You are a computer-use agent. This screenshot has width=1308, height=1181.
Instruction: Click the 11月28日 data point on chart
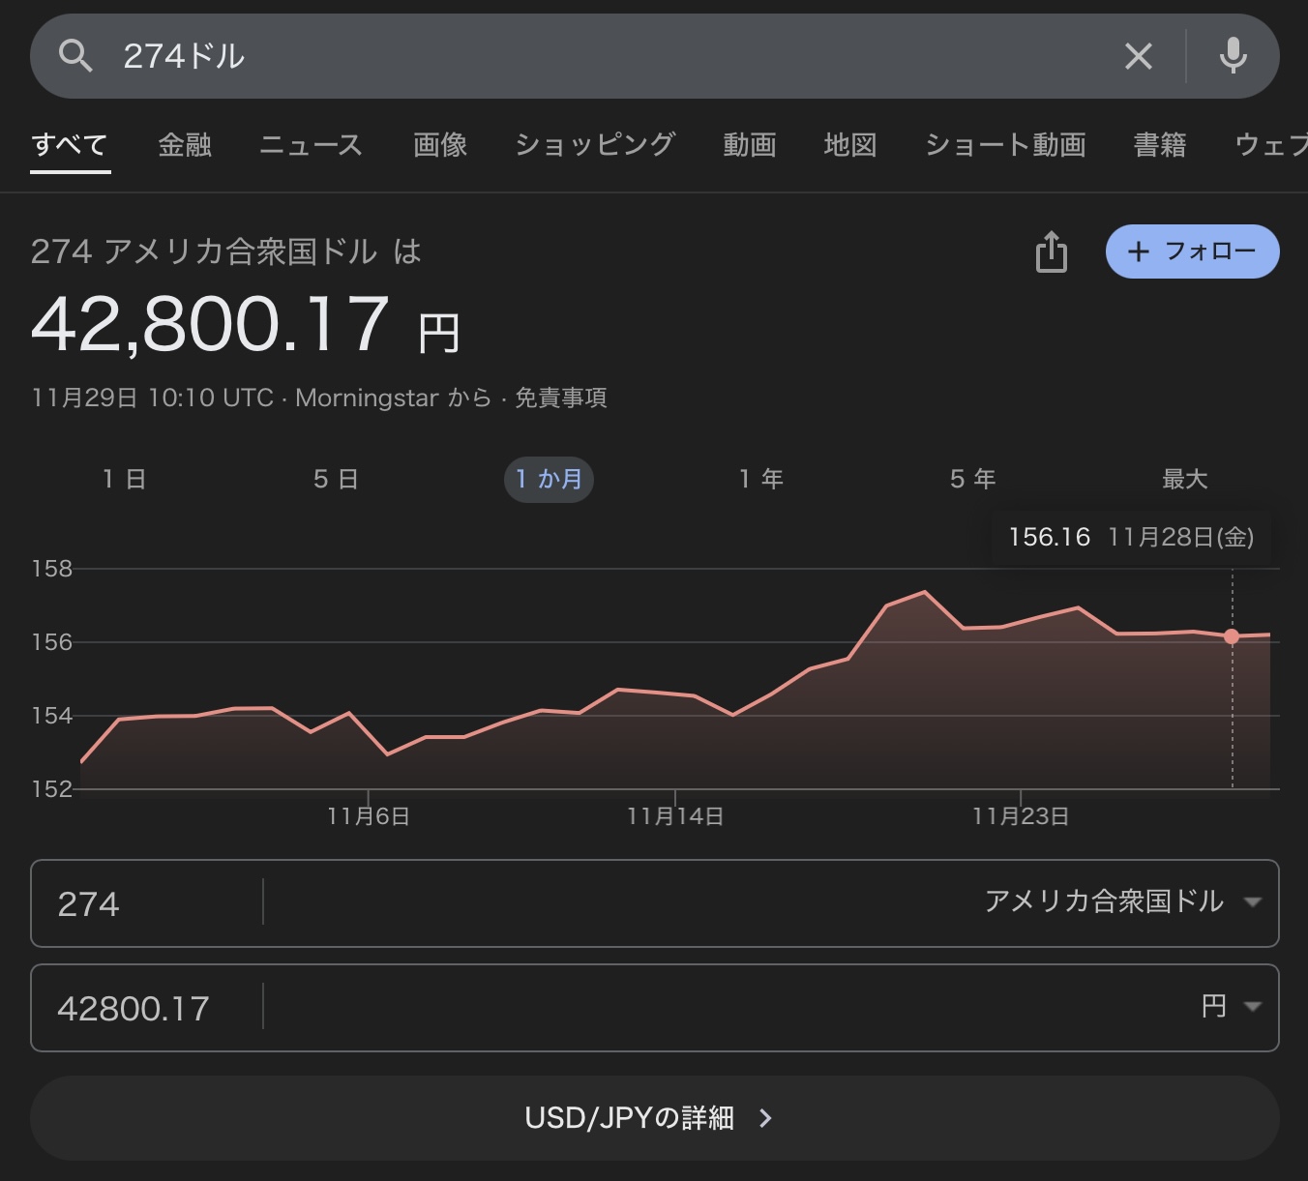coord(1232,636)
